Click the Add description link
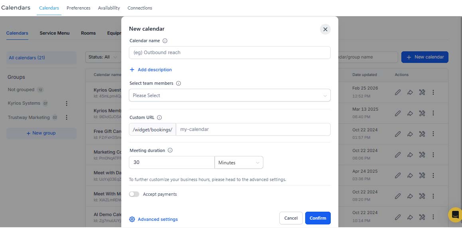Screen dimensions: 462x228 tap(151, 70)
